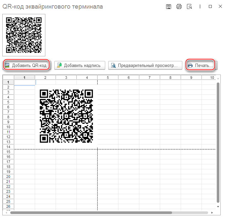Viewport: 227px width, 218px height.
Task: Select row header 5
Action: click(x=8, y=102)
